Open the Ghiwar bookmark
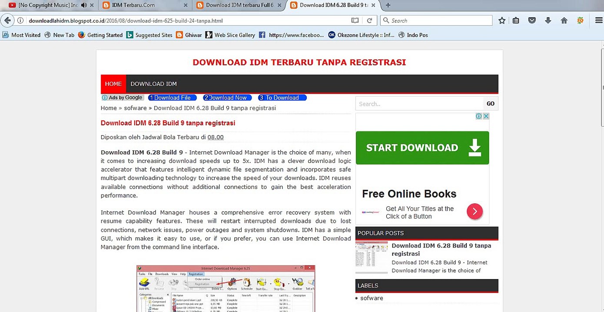604x312 pixels. coord(189,35)
